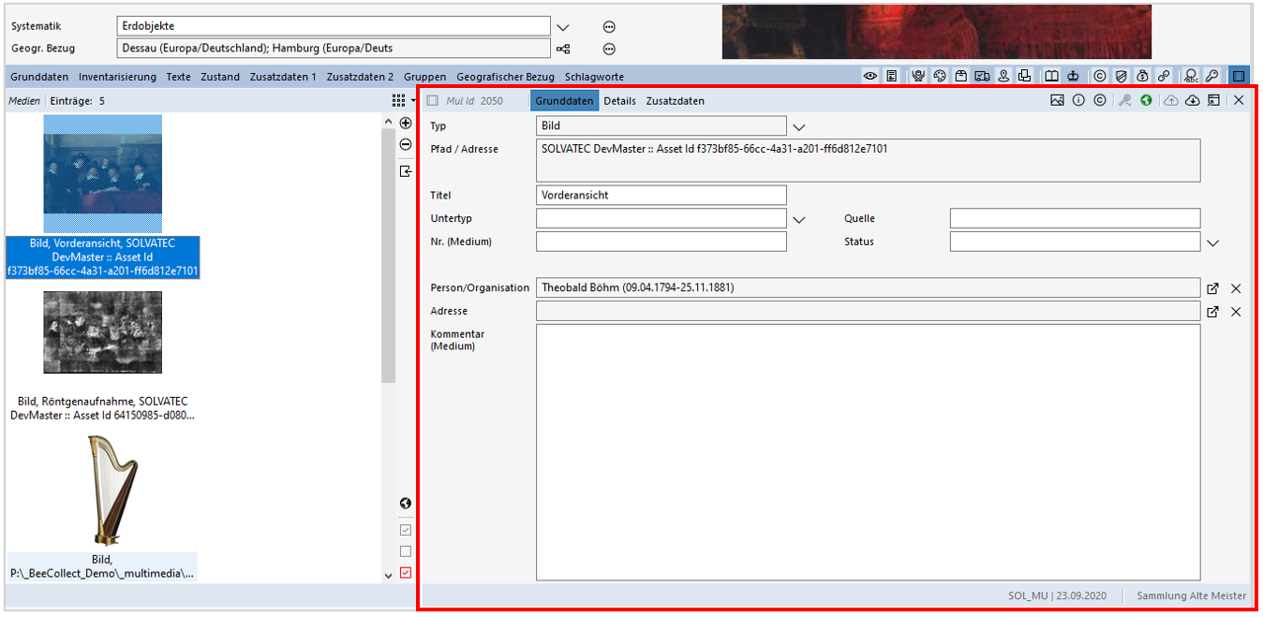Viewport: 1263px width, 617px height.
Task: Click the chain link icon in toolbar
Action: coord(1164,76)
